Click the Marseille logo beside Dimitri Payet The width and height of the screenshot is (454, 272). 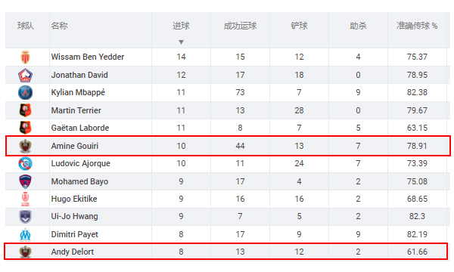point(25,235)
